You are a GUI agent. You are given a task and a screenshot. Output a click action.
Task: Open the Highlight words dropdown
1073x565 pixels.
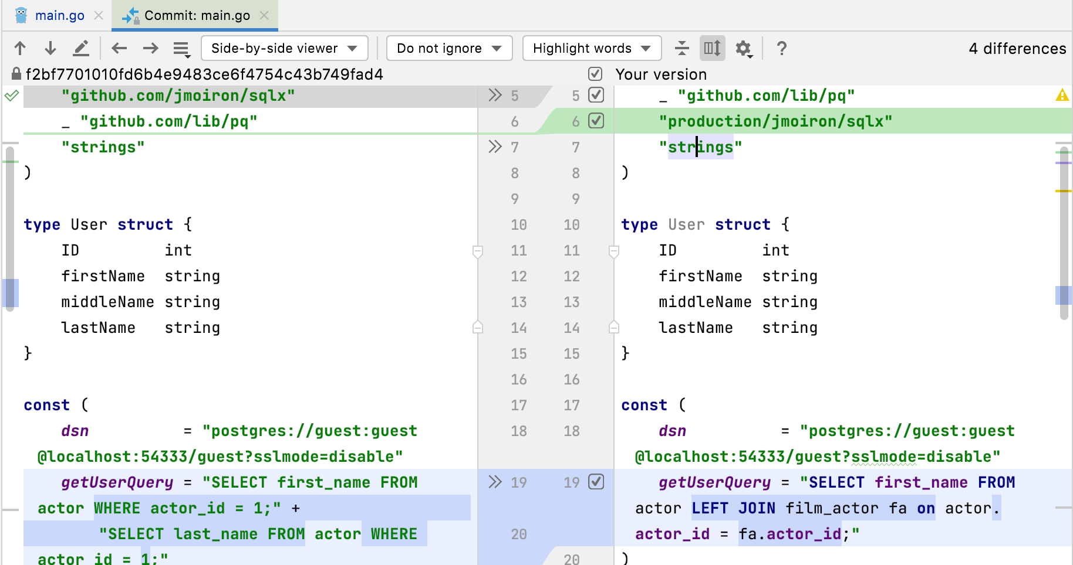[591, 48]
